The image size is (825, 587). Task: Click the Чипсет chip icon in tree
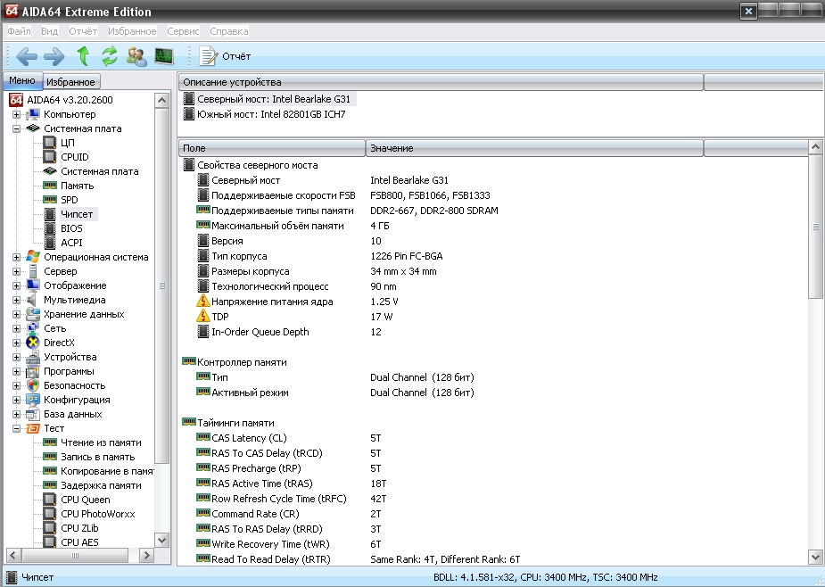49,214
